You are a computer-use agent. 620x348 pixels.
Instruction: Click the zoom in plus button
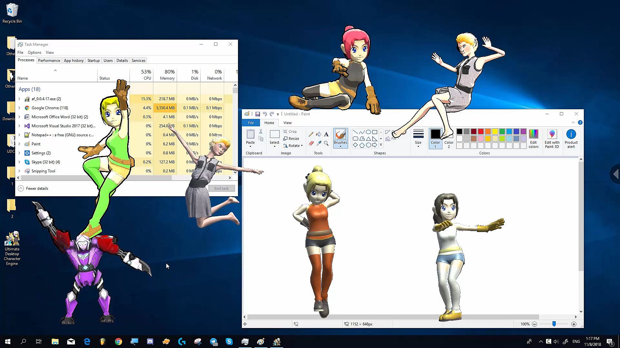pyautogui.click(x=573, y=324)
